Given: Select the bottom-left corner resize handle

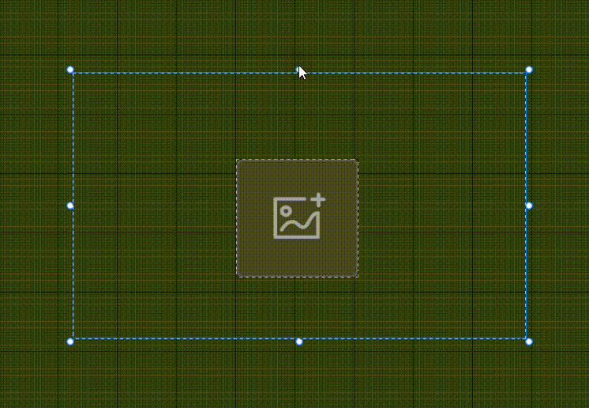Looking at the screenshot, I should 70,342.
